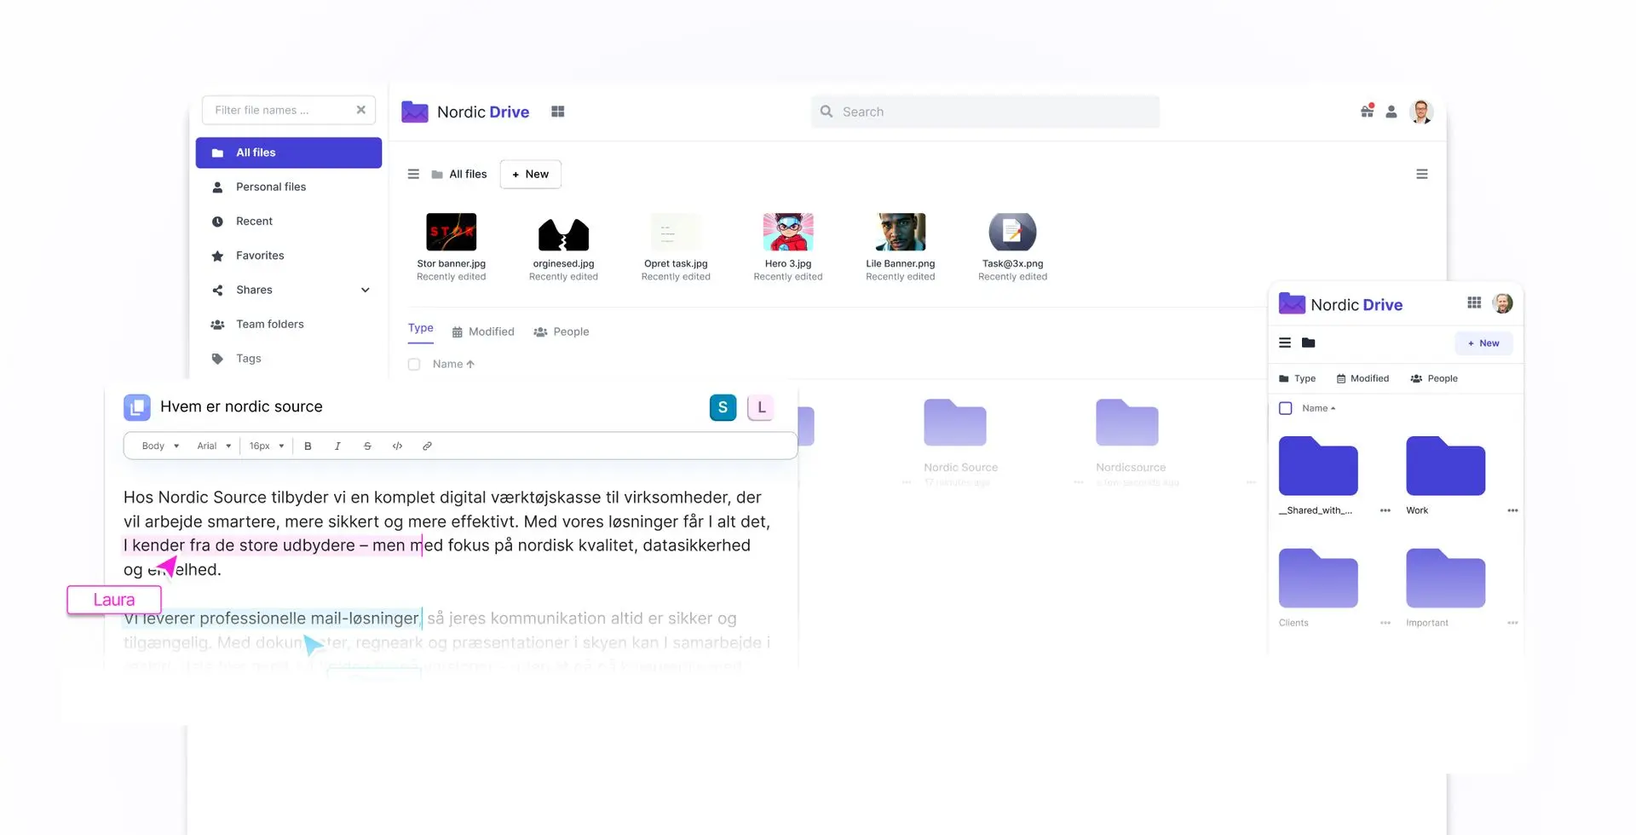Open the notifications icon with red dot
This screenshot has height=835, width=1636.
[1367, 111]
